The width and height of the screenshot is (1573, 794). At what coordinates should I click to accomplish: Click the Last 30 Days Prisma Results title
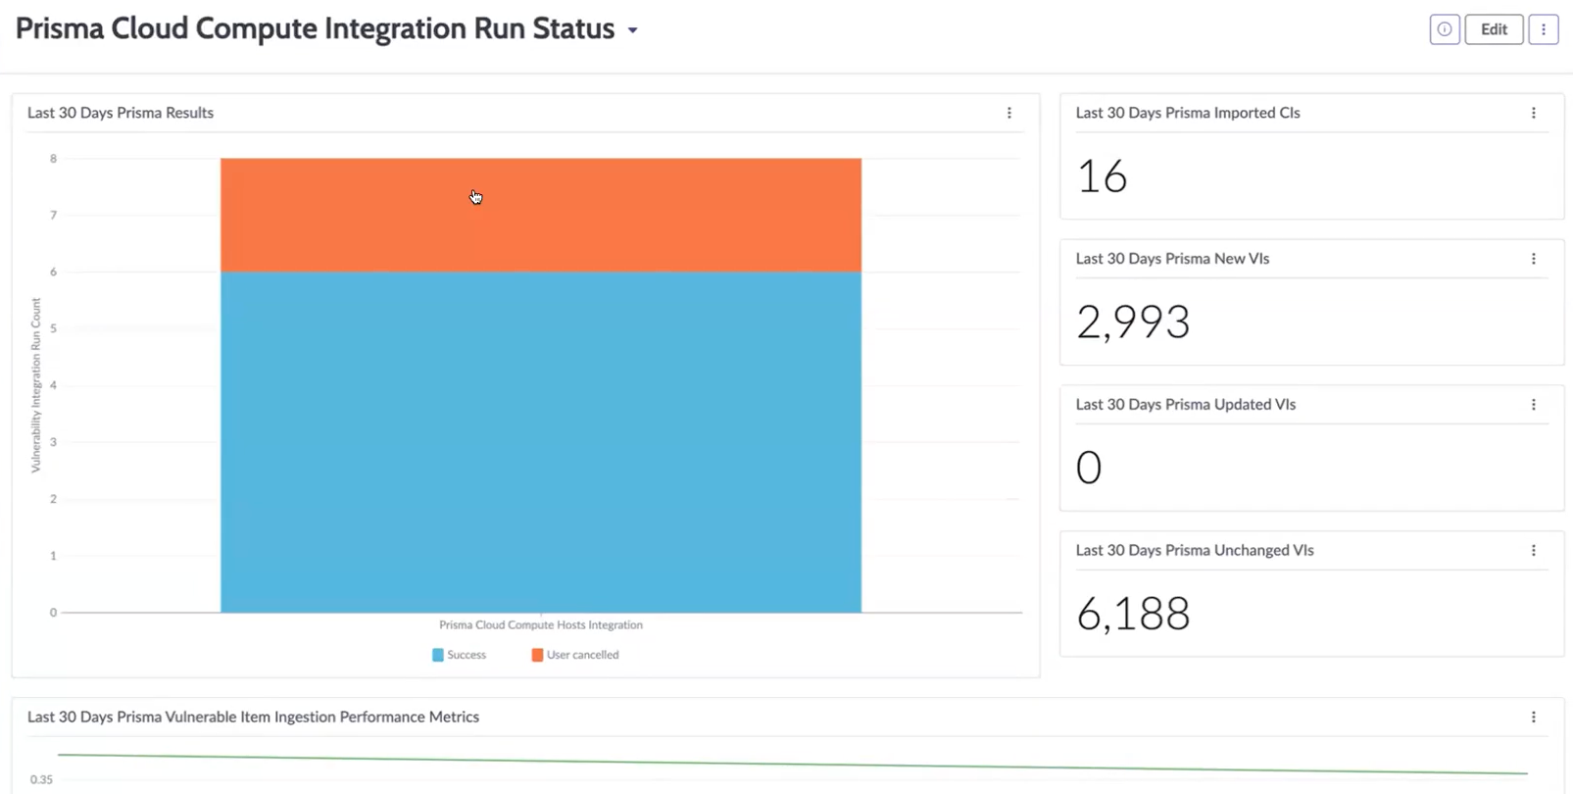pyautogui.click(x=121, y=113)
